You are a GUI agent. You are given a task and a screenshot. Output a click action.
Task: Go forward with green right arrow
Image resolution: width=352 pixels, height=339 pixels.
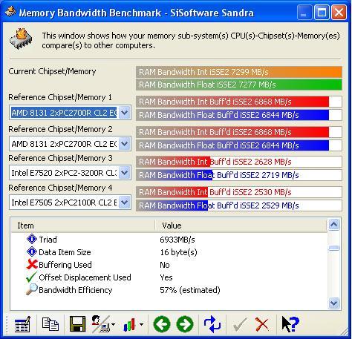185,324
